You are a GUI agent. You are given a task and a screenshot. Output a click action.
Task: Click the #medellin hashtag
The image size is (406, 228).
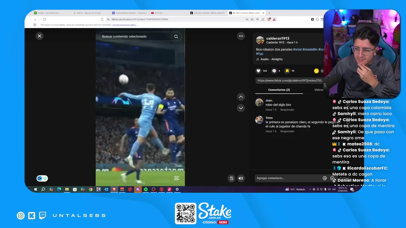click(x=310, y=50)
